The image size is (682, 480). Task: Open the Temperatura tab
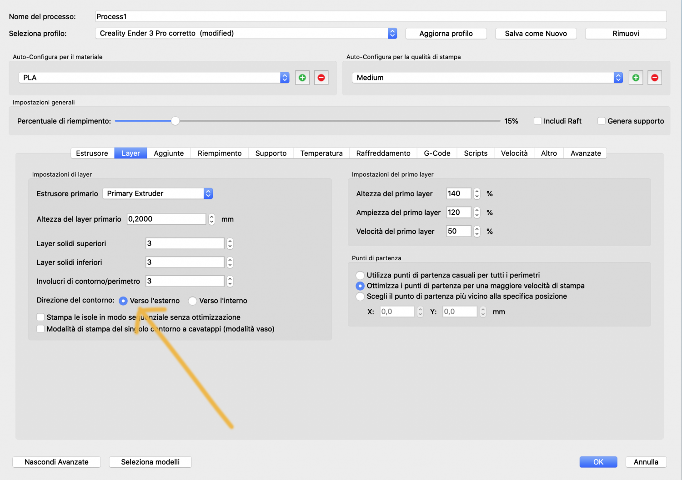[x=321, y=153]
